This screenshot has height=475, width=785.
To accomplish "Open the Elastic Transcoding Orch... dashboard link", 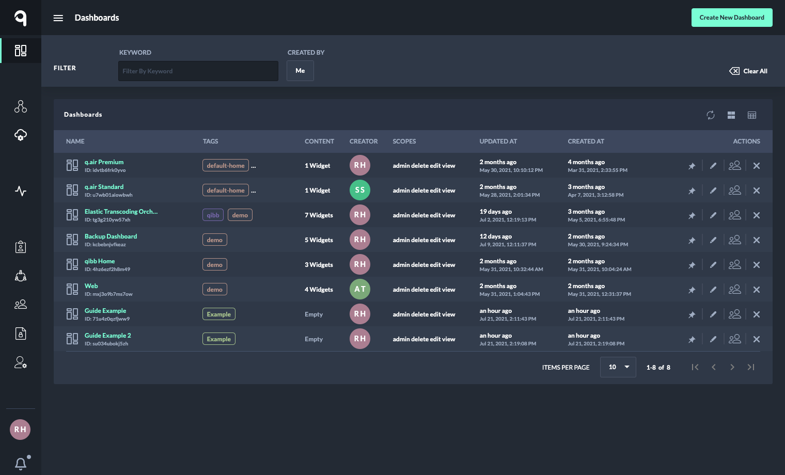I will tap(121, 212).
